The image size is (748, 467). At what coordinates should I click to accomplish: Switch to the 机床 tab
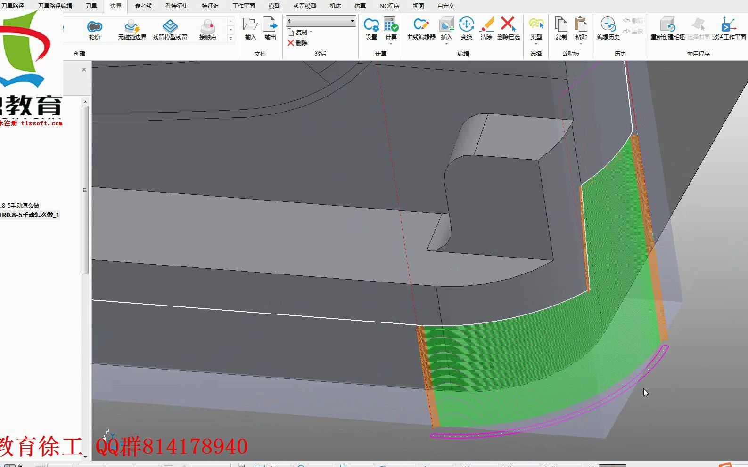336,6
